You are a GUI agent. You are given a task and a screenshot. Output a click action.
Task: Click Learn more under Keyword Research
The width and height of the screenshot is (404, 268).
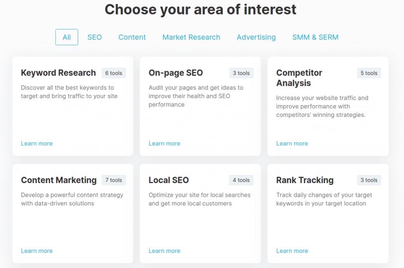point(37,143)
